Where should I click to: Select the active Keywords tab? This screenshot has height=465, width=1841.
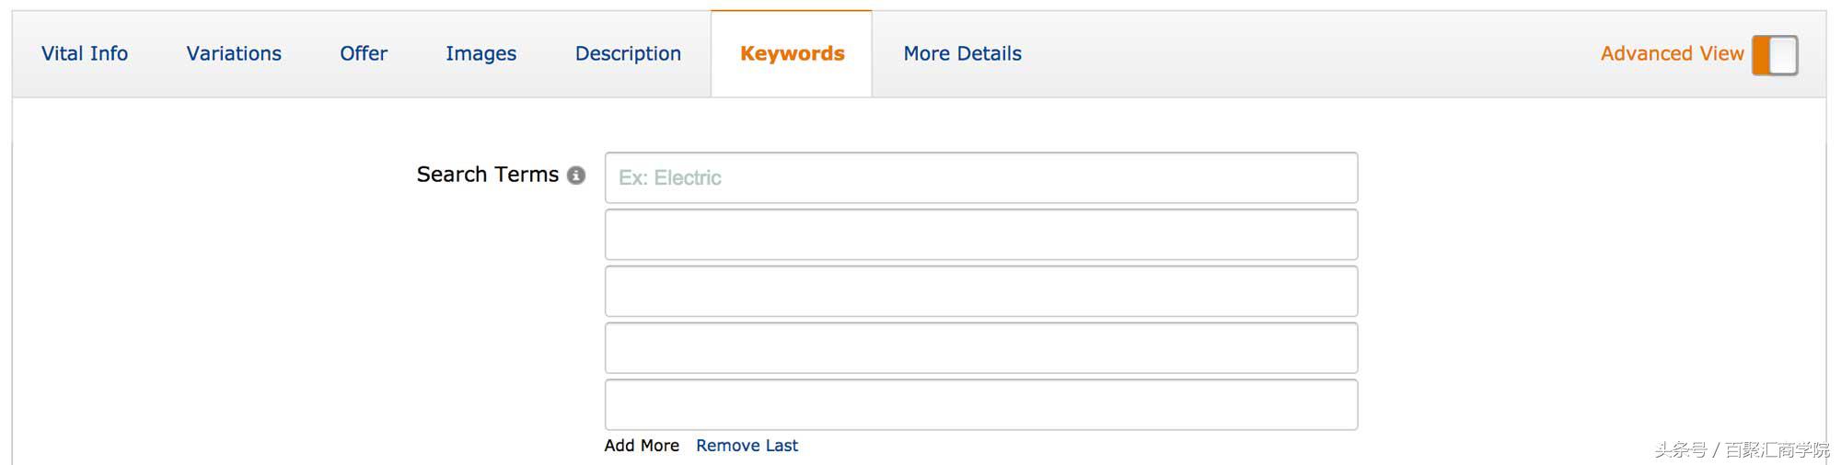click(792, 54)
